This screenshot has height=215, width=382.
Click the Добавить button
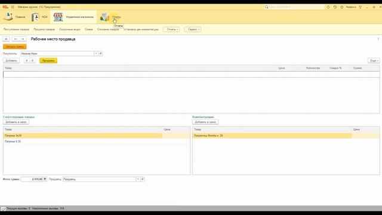pos(11,60)
